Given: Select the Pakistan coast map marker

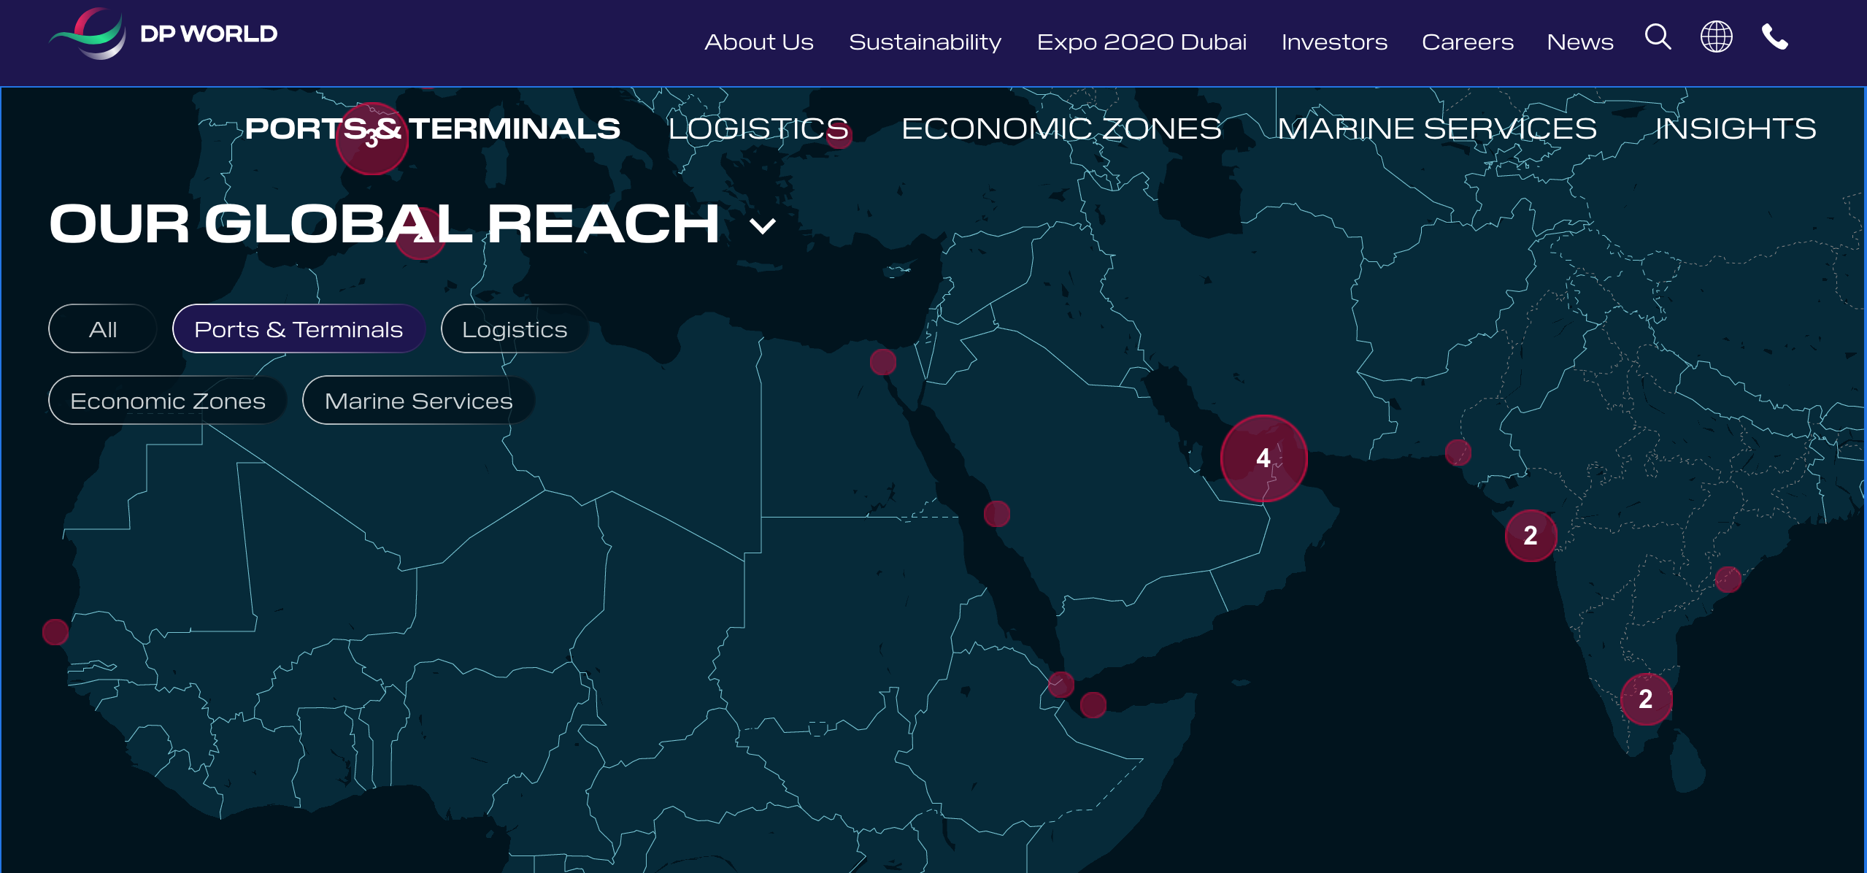Looking at the screenshot, I should point(1458,453).
